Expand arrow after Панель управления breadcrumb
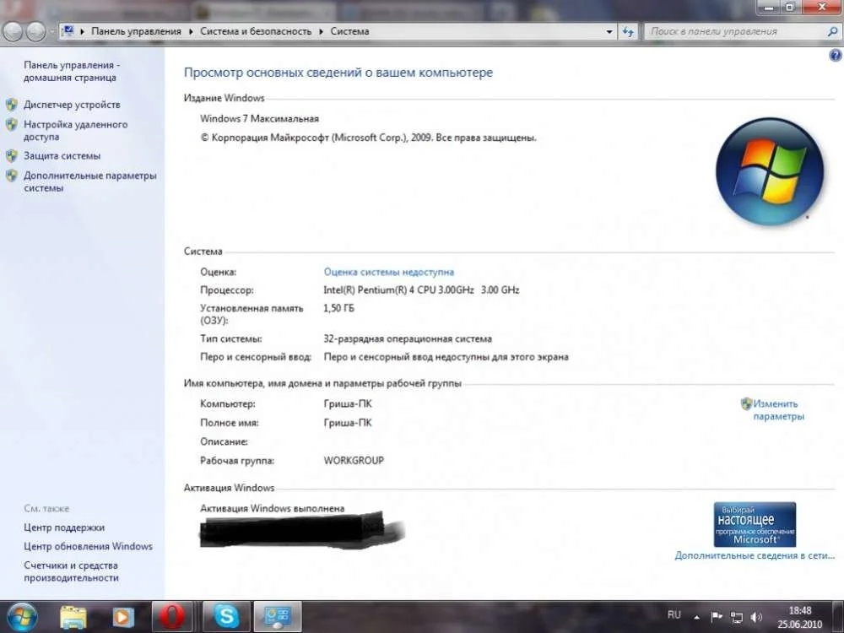This screenshot has width=844, height=633. pos(191,32)
